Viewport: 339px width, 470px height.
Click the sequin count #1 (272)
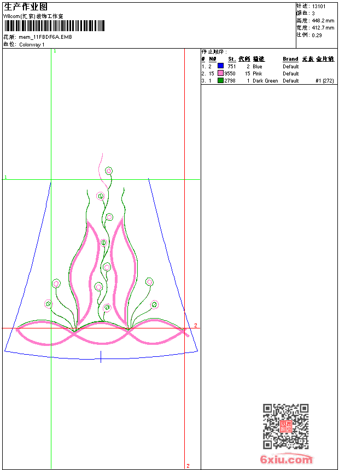325,81
